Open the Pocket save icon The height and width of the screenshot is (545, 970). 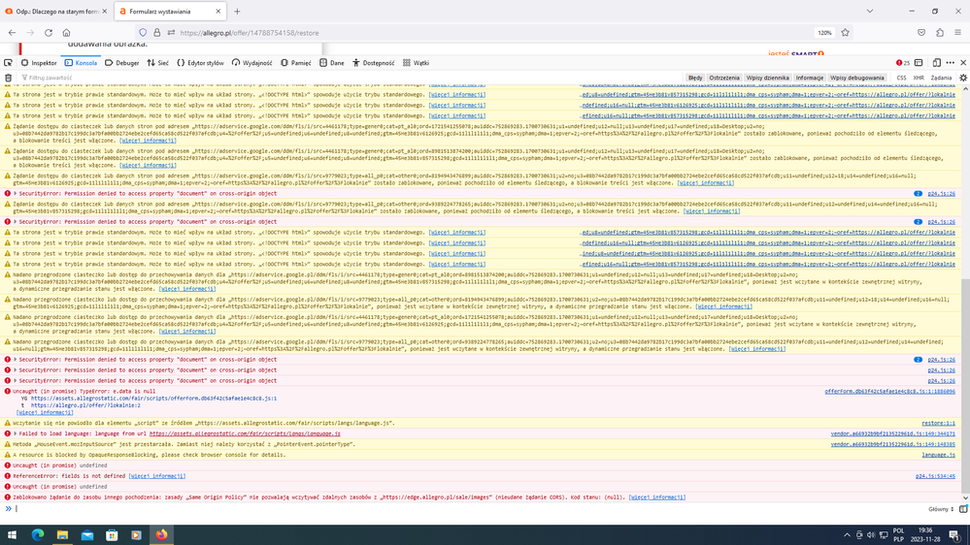pyautogui.click(x=921, y=33)
